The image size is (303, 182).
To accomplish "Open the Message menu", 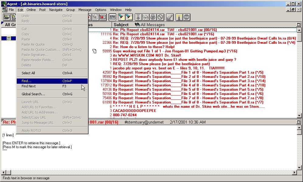I will tap(85, 10).
